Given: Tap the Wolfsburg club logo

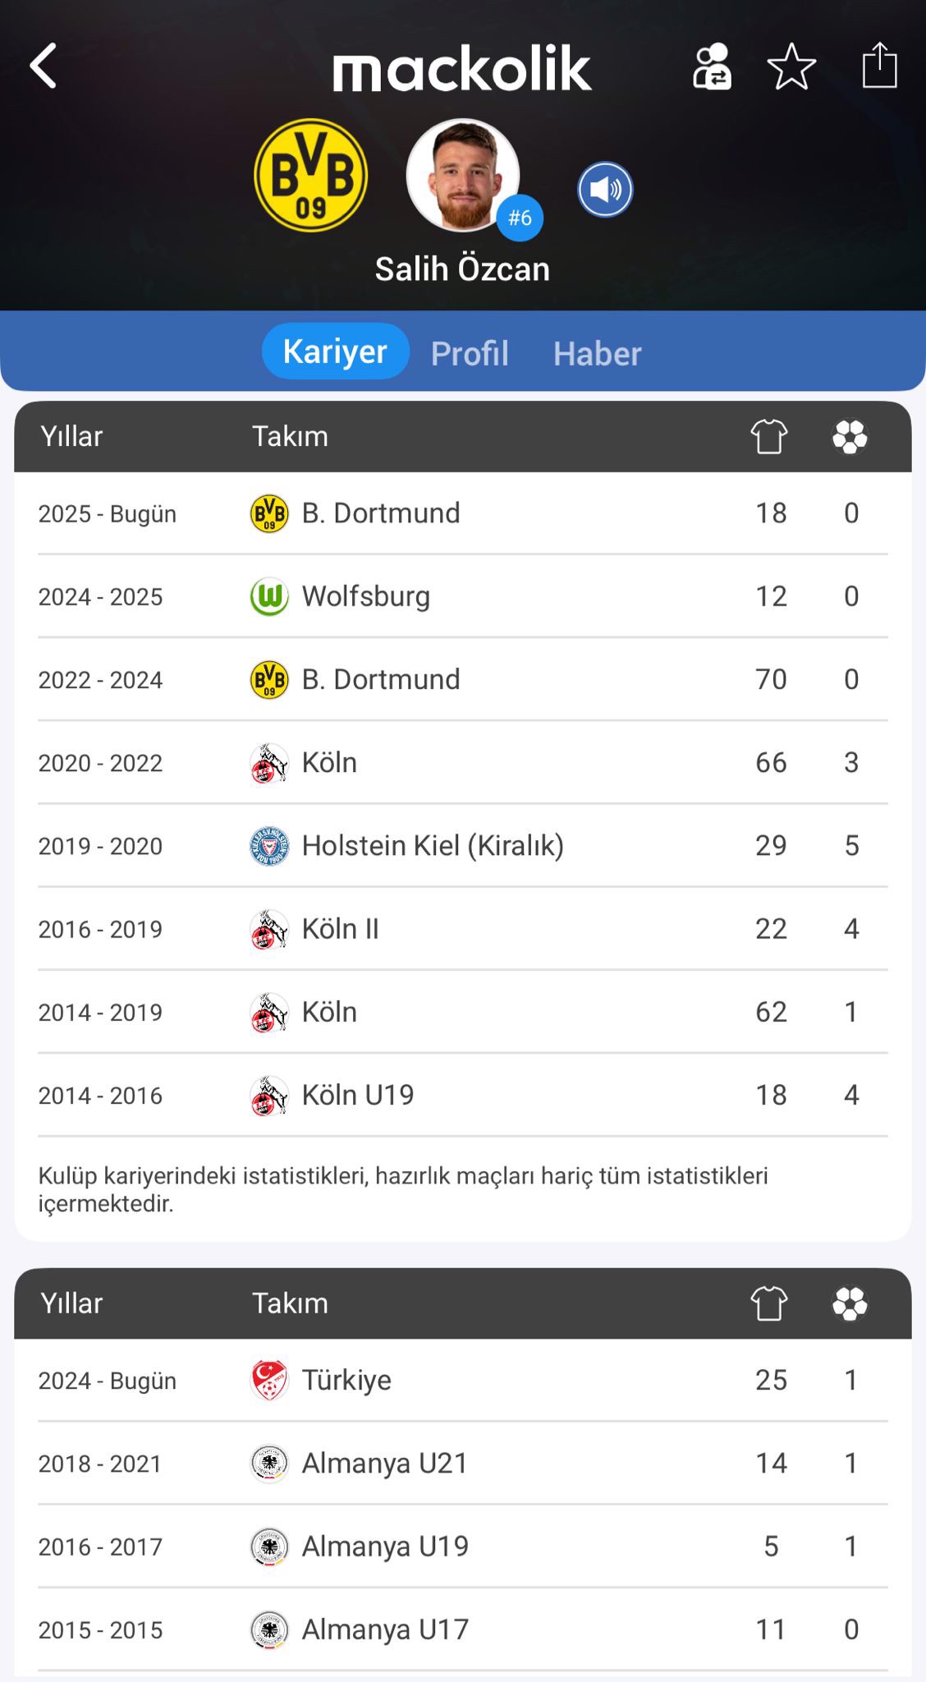Looking at the screenshot, I should (269, 596).
